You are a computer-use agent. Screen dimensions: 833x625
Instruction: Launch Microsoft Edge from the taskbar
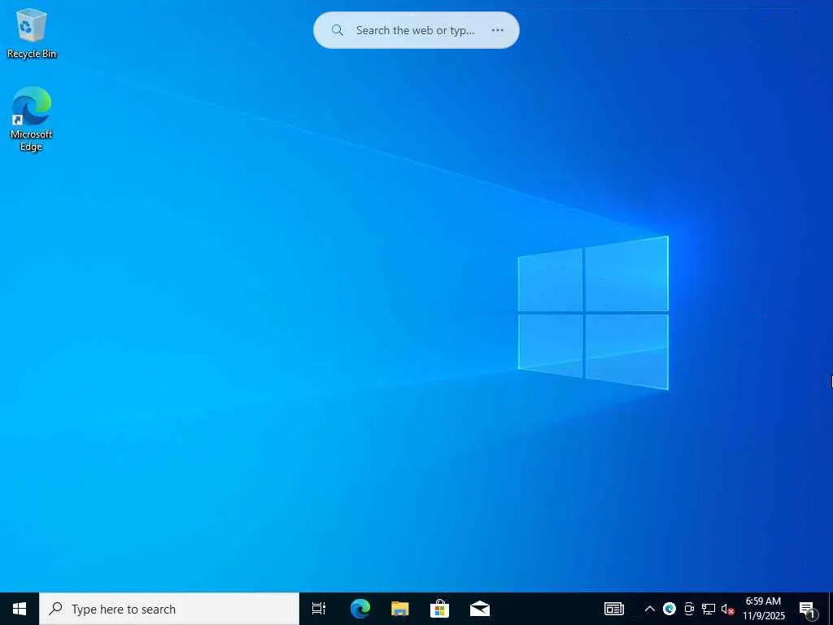(360, 609)
